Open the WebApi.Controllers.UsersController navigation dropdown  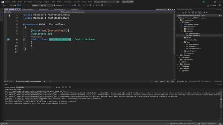click(88, 12)
